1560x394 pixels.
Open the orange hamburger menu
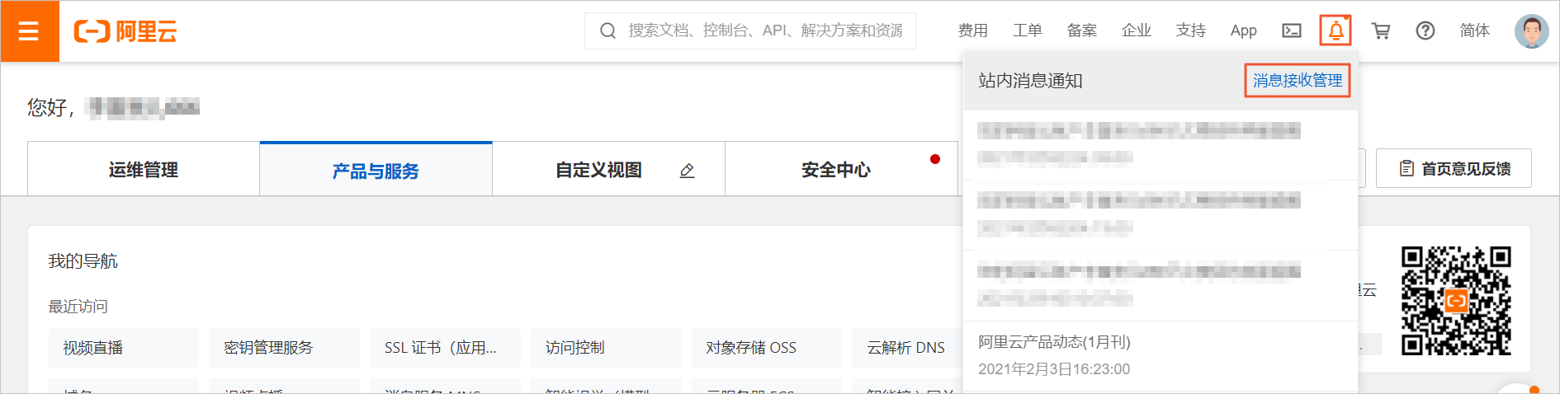click(29, 31)
